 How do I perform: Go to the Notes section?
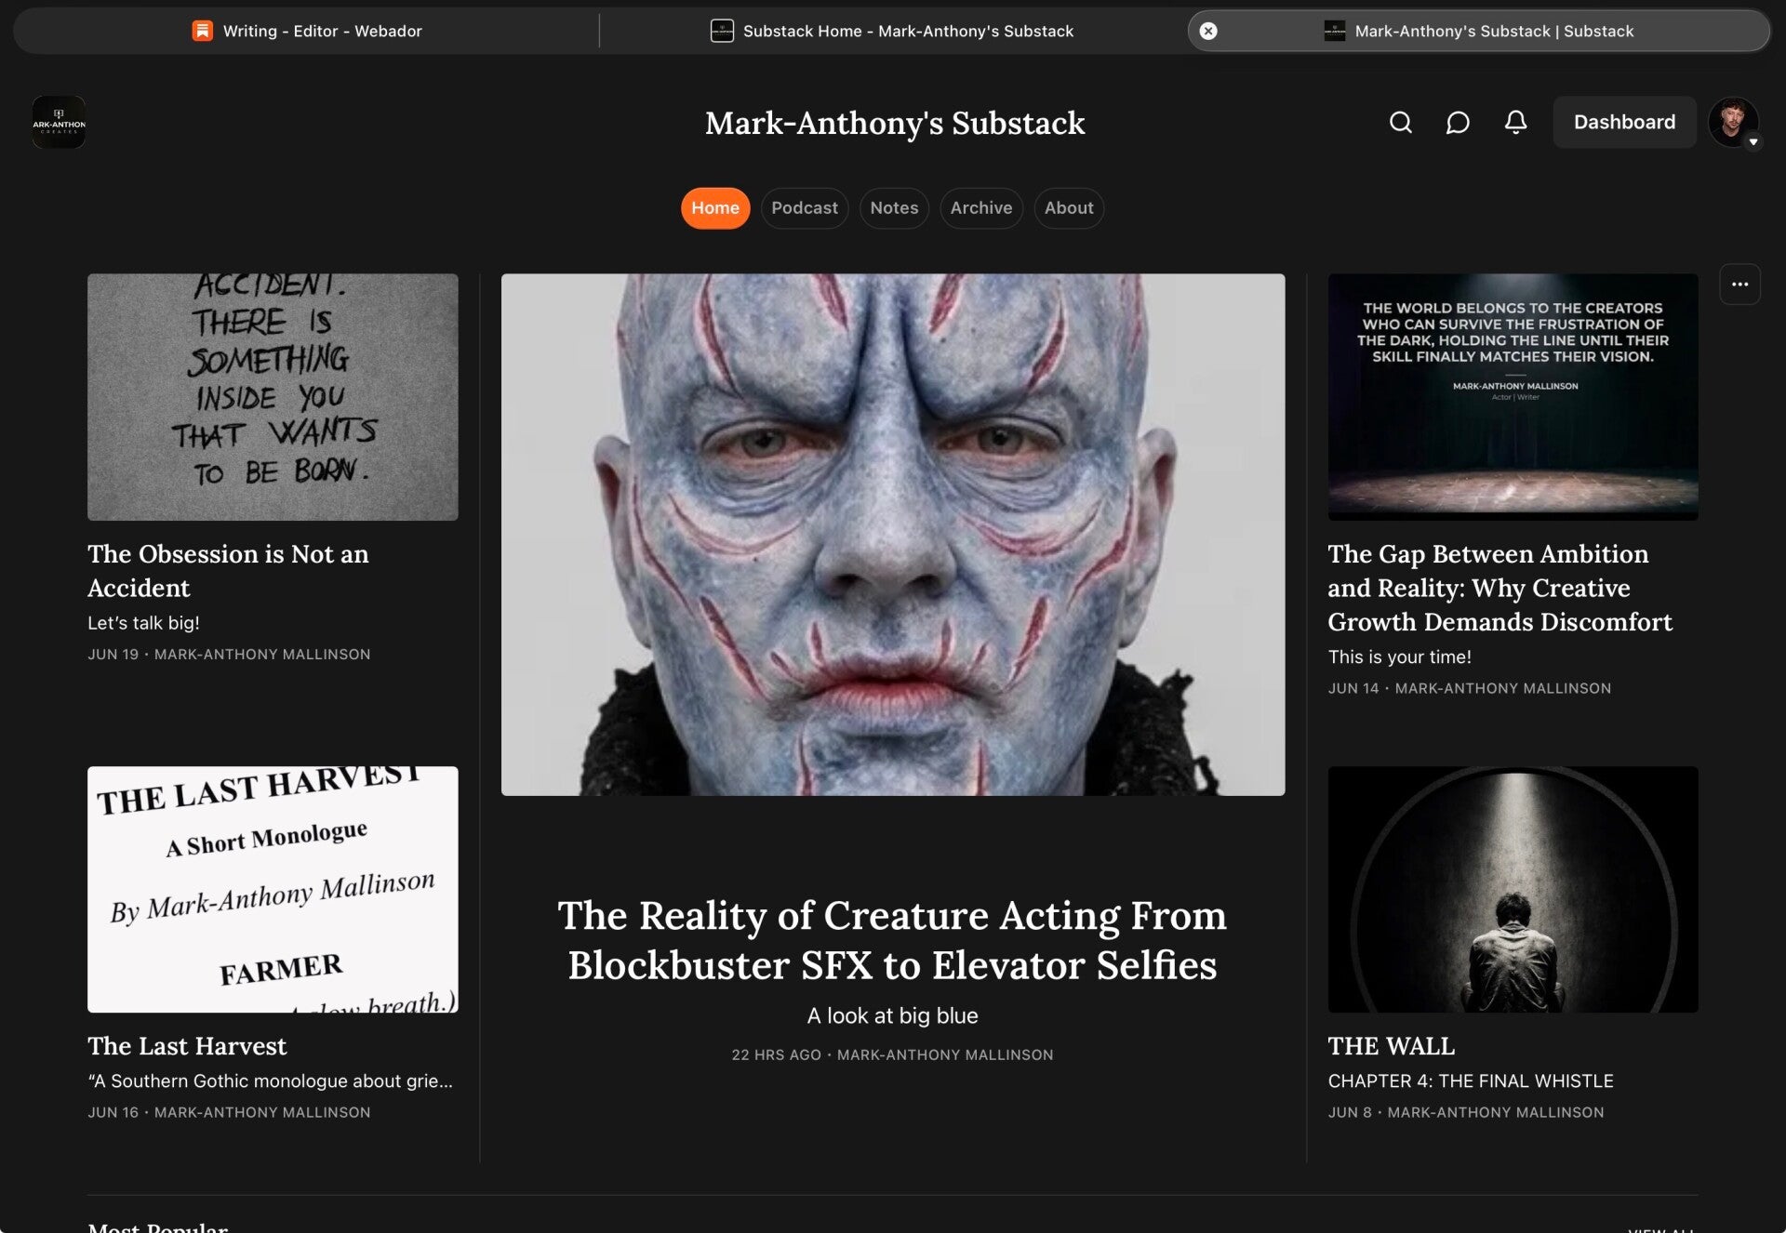[894, 208]
